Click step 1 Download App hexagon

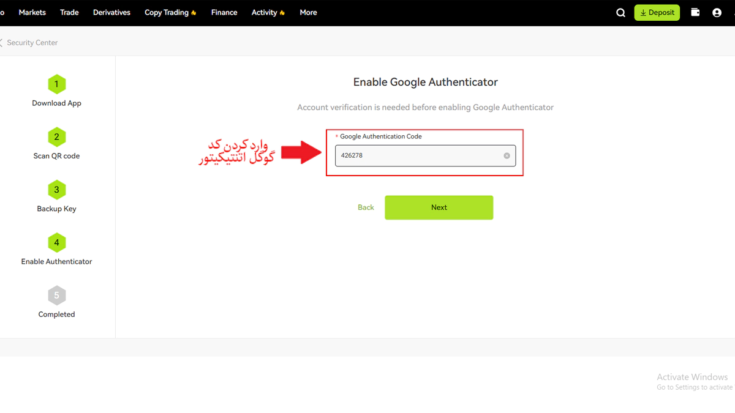(56, 84)
